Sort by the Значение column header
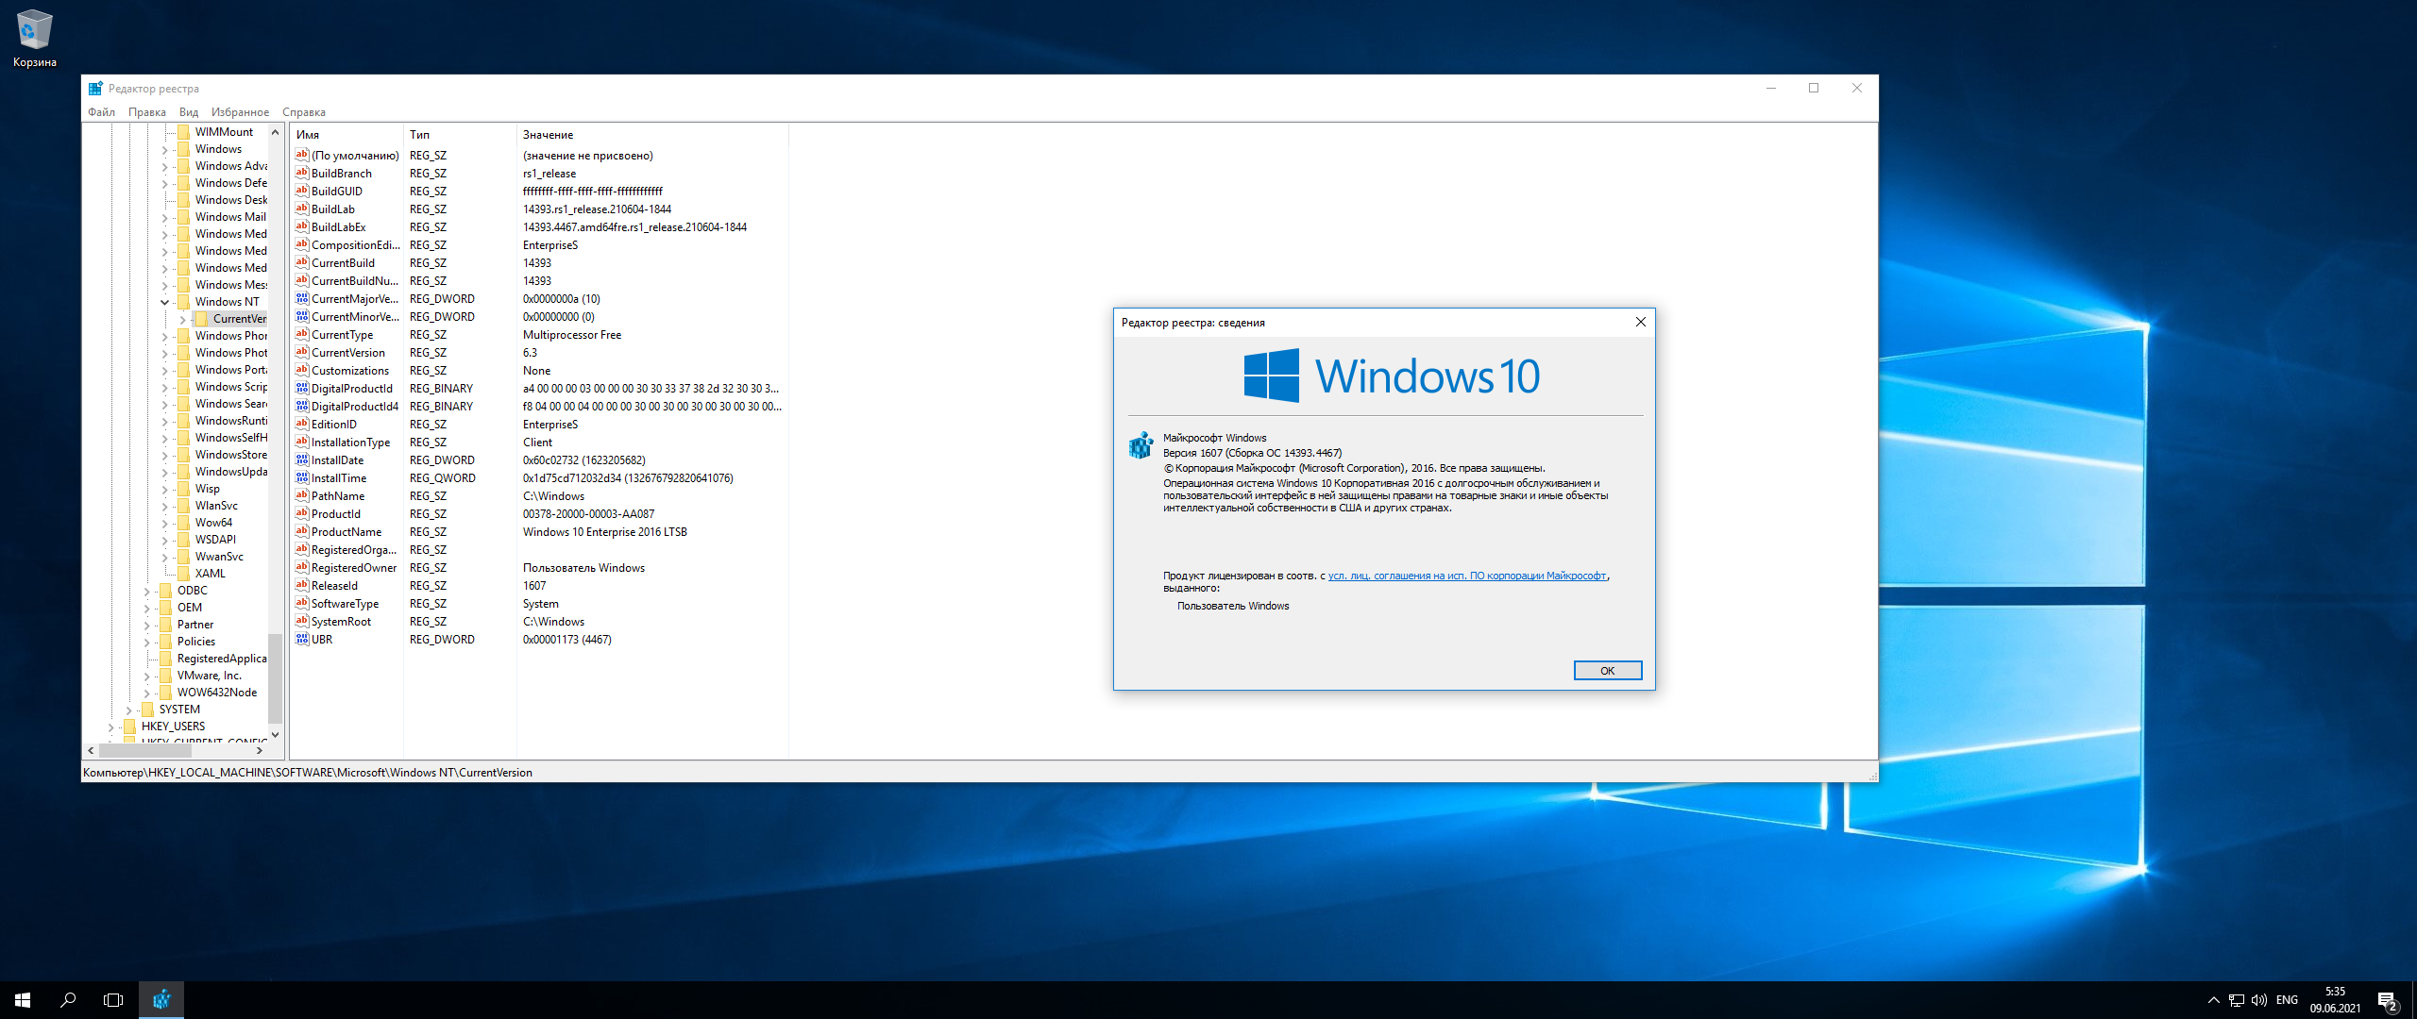 pyautogui.click(x=652, y=135)
